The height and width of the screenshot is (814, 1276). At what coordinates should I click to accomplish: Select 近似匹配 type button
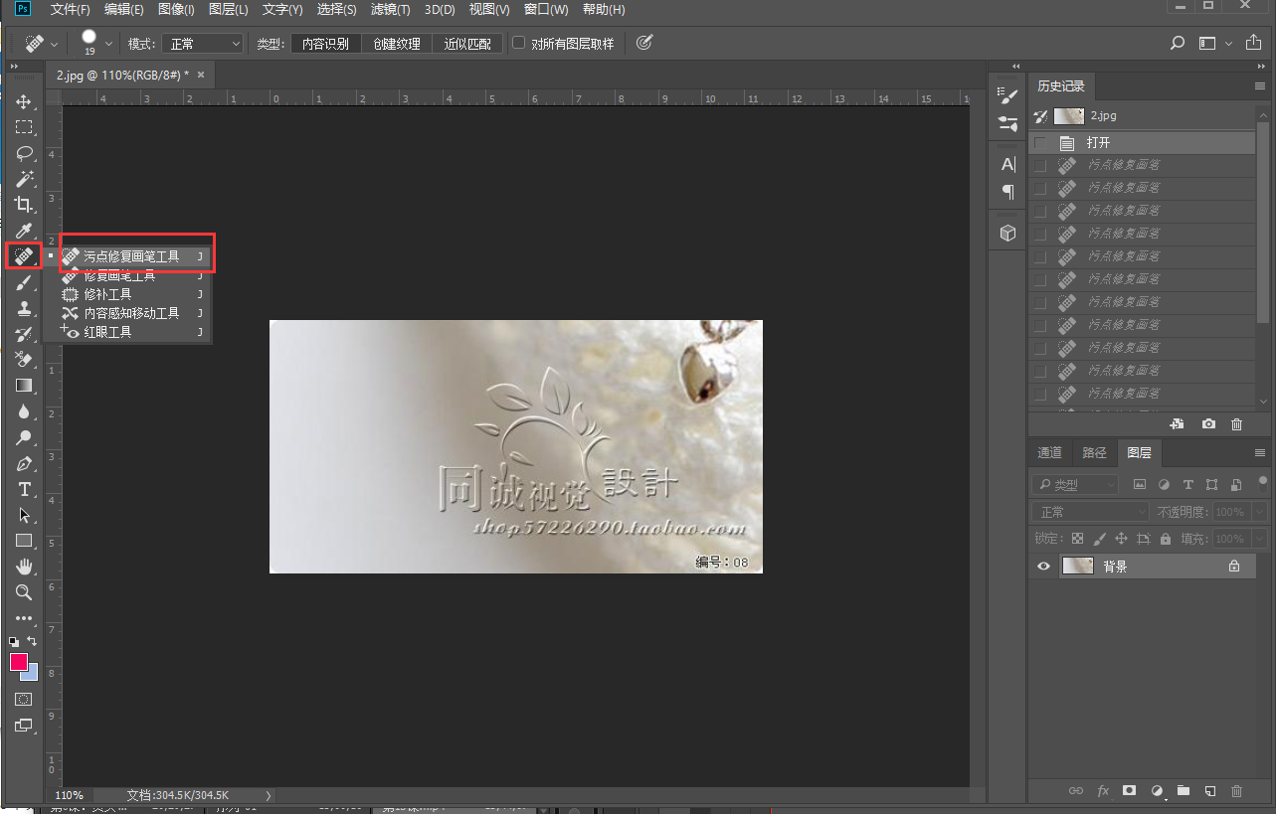click(x=467, y=44)
